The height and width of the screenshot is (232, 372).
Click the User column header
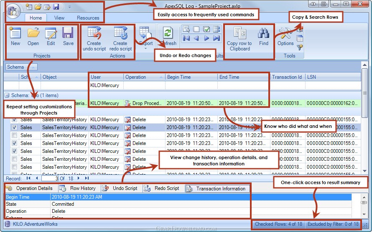click(106, 77)
